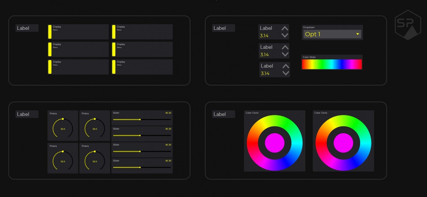Toggle the yellow indicator of the top-right Display

point(114,32)
